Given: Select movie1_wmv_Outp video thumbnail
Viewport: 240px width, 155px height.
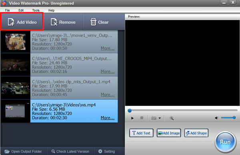Looking at the screenshot, I should [16, 42].
